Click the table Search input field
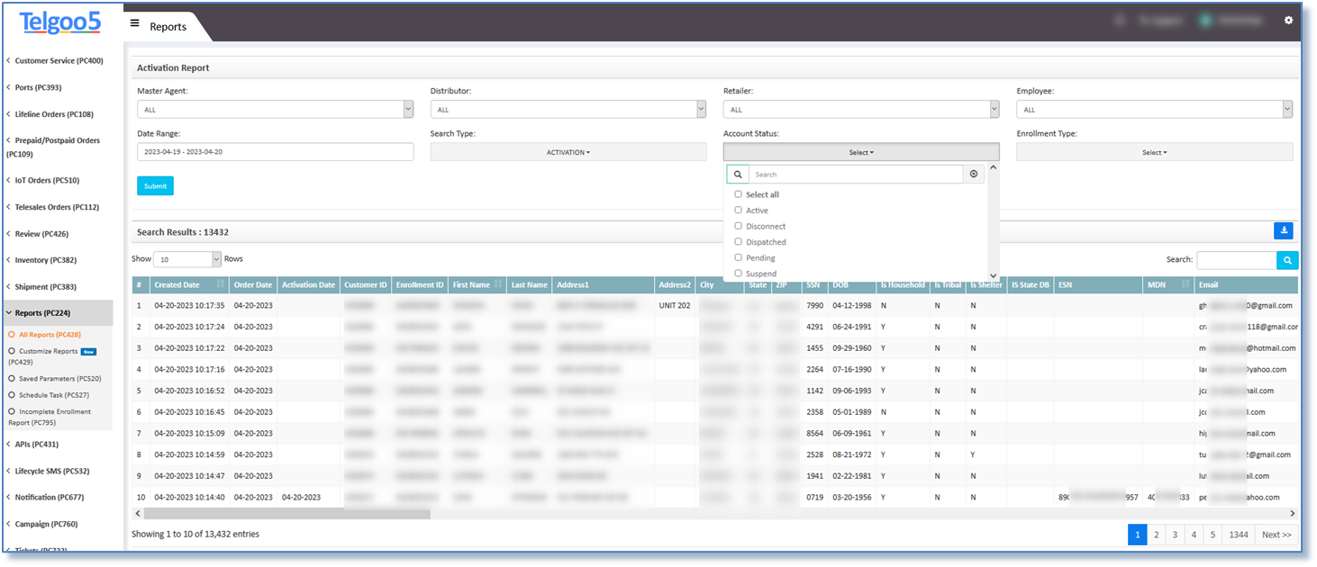1317x567 pixels. click(1237, 260)
